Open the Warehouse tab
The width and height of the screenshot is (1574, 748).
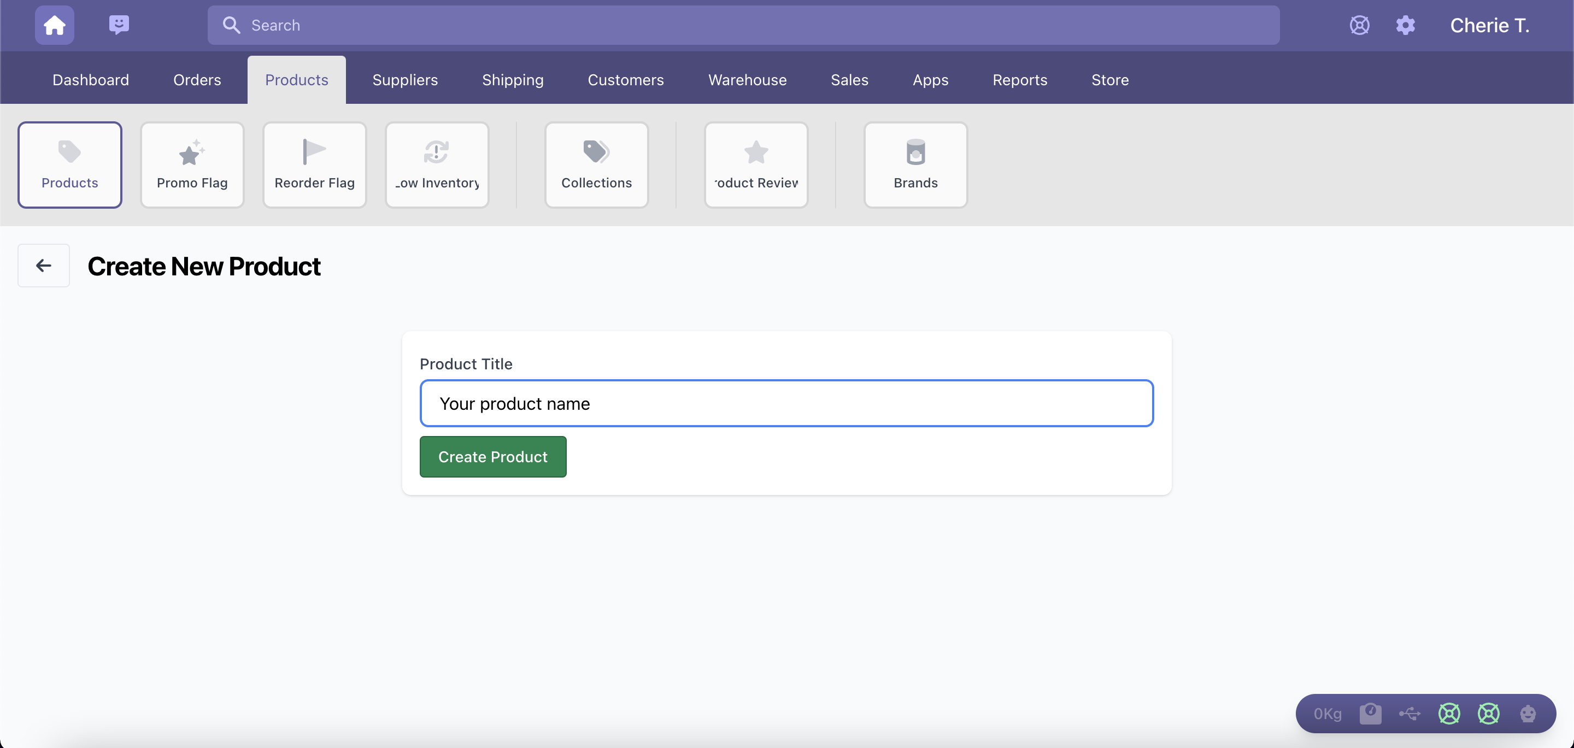pos(747,80)
